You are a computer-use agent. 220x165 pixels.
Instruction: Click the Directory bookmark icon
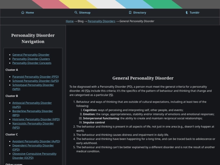pyautogui.click(x=130, y=13)
